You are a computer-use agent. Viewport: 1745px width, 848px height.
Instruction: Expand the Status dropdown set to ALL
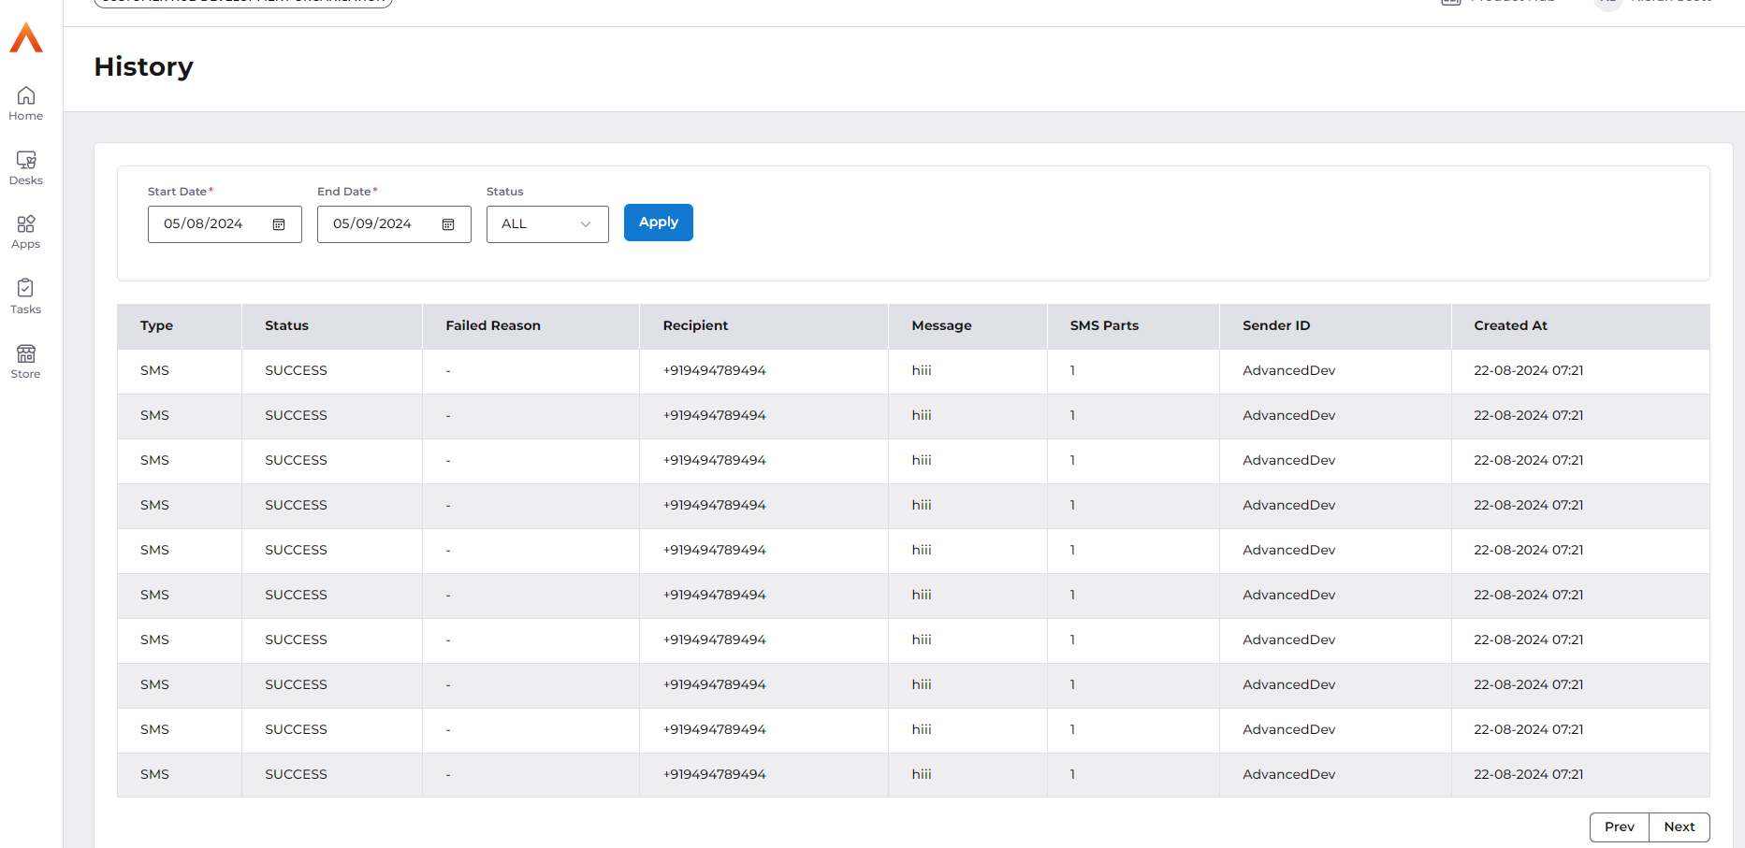pos(547,224)
